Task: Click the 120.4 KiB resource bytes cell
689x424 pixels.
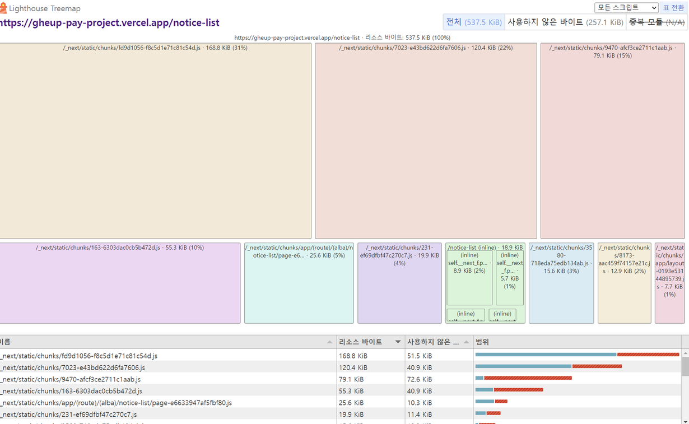Action: click(x=371, y=367)
